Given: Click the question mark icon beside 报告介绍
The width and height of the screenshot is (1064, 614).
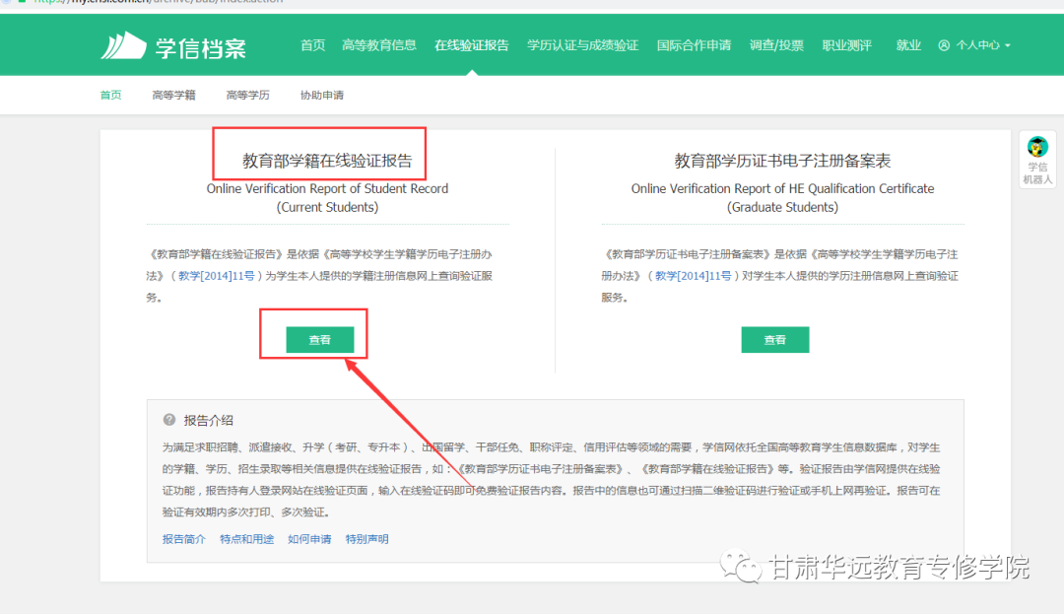Looking at the screenshot, I should coord(169,420).
